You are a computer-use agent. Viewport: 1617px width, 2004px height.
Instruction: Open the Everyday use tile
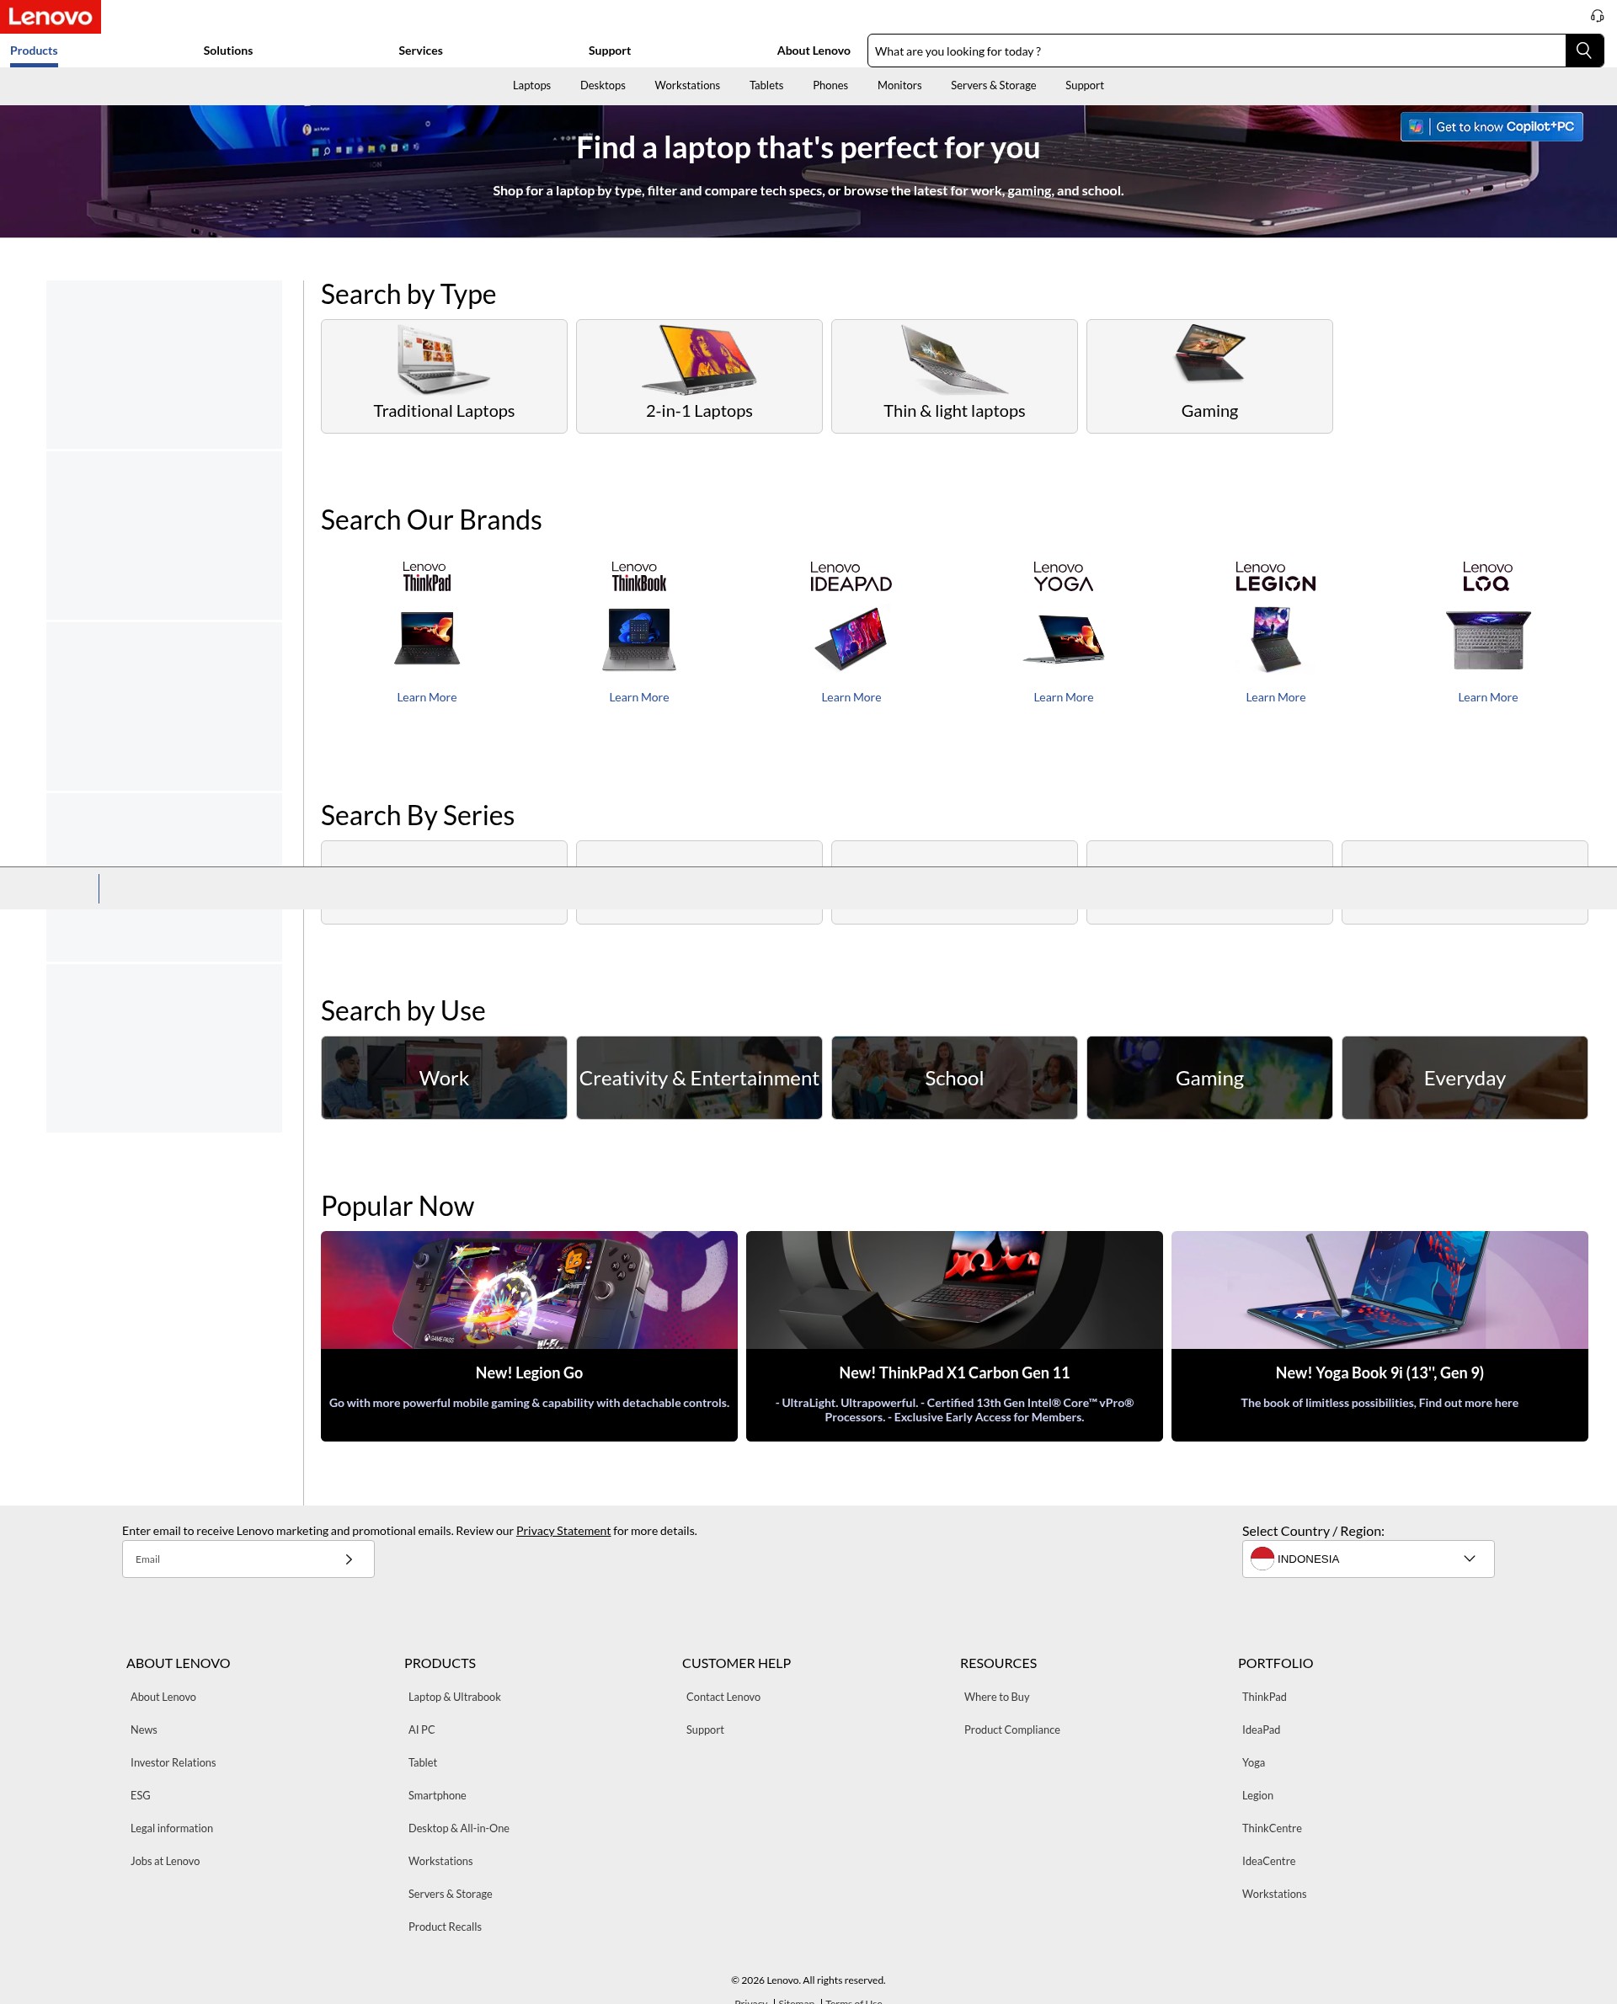(1465, 1078)
